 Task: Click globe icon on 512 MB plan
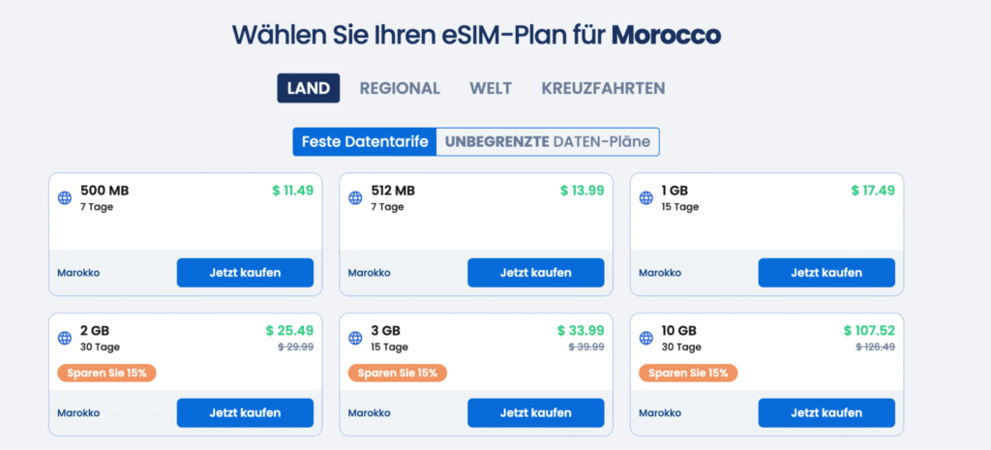coord(355,198)
